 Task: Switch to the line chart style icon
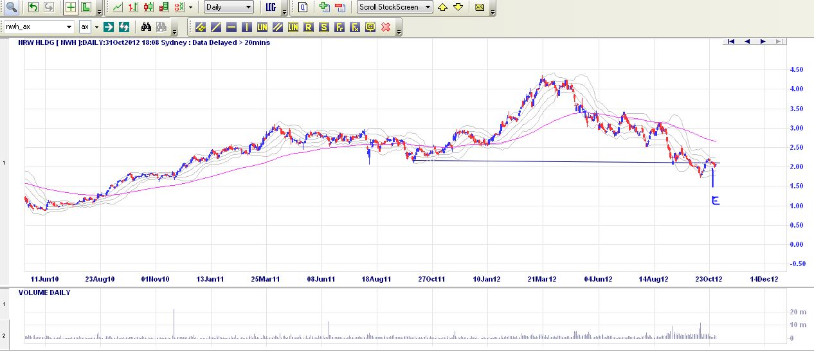118,8
